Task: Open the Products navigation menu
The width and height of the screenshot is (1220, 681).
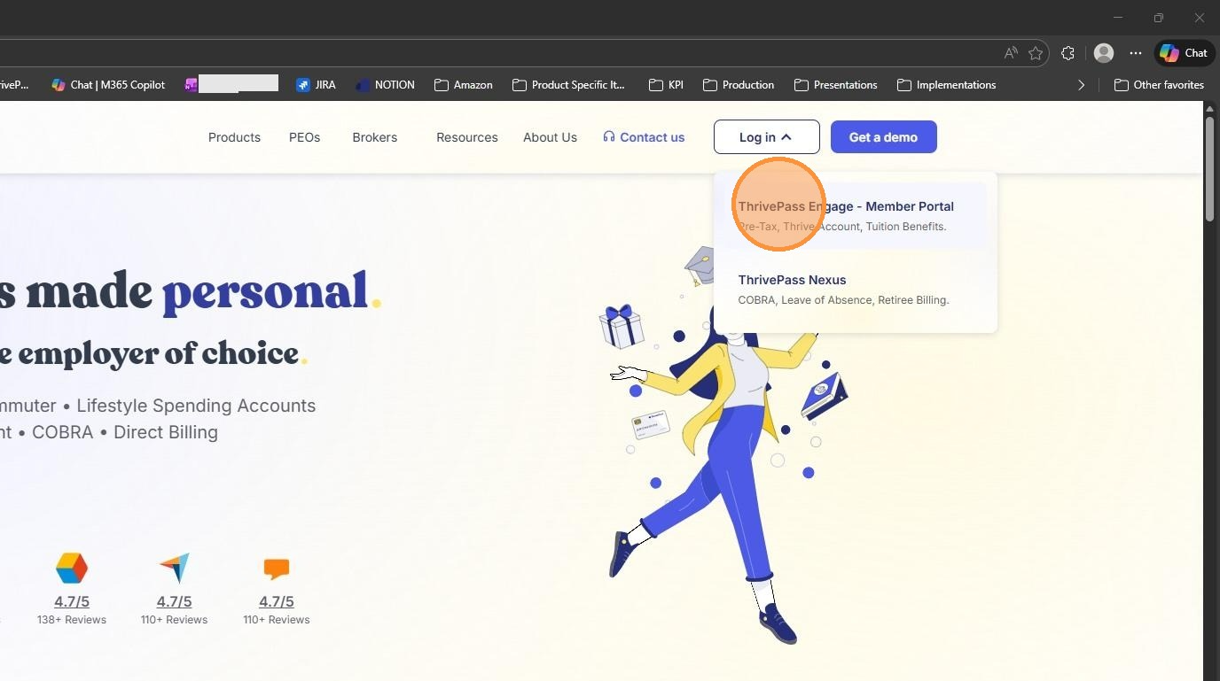Action: (x=234, y=137)
